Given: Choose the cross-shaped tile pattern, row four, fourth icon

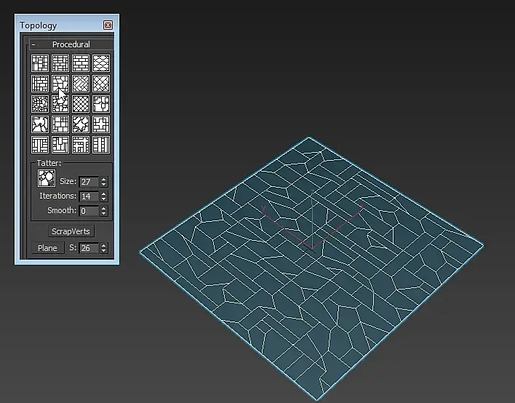Looking at the screenshot, I should click(101, 124).
